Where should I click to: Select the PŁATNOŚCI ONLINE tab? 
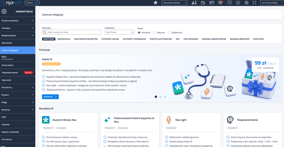110,39
